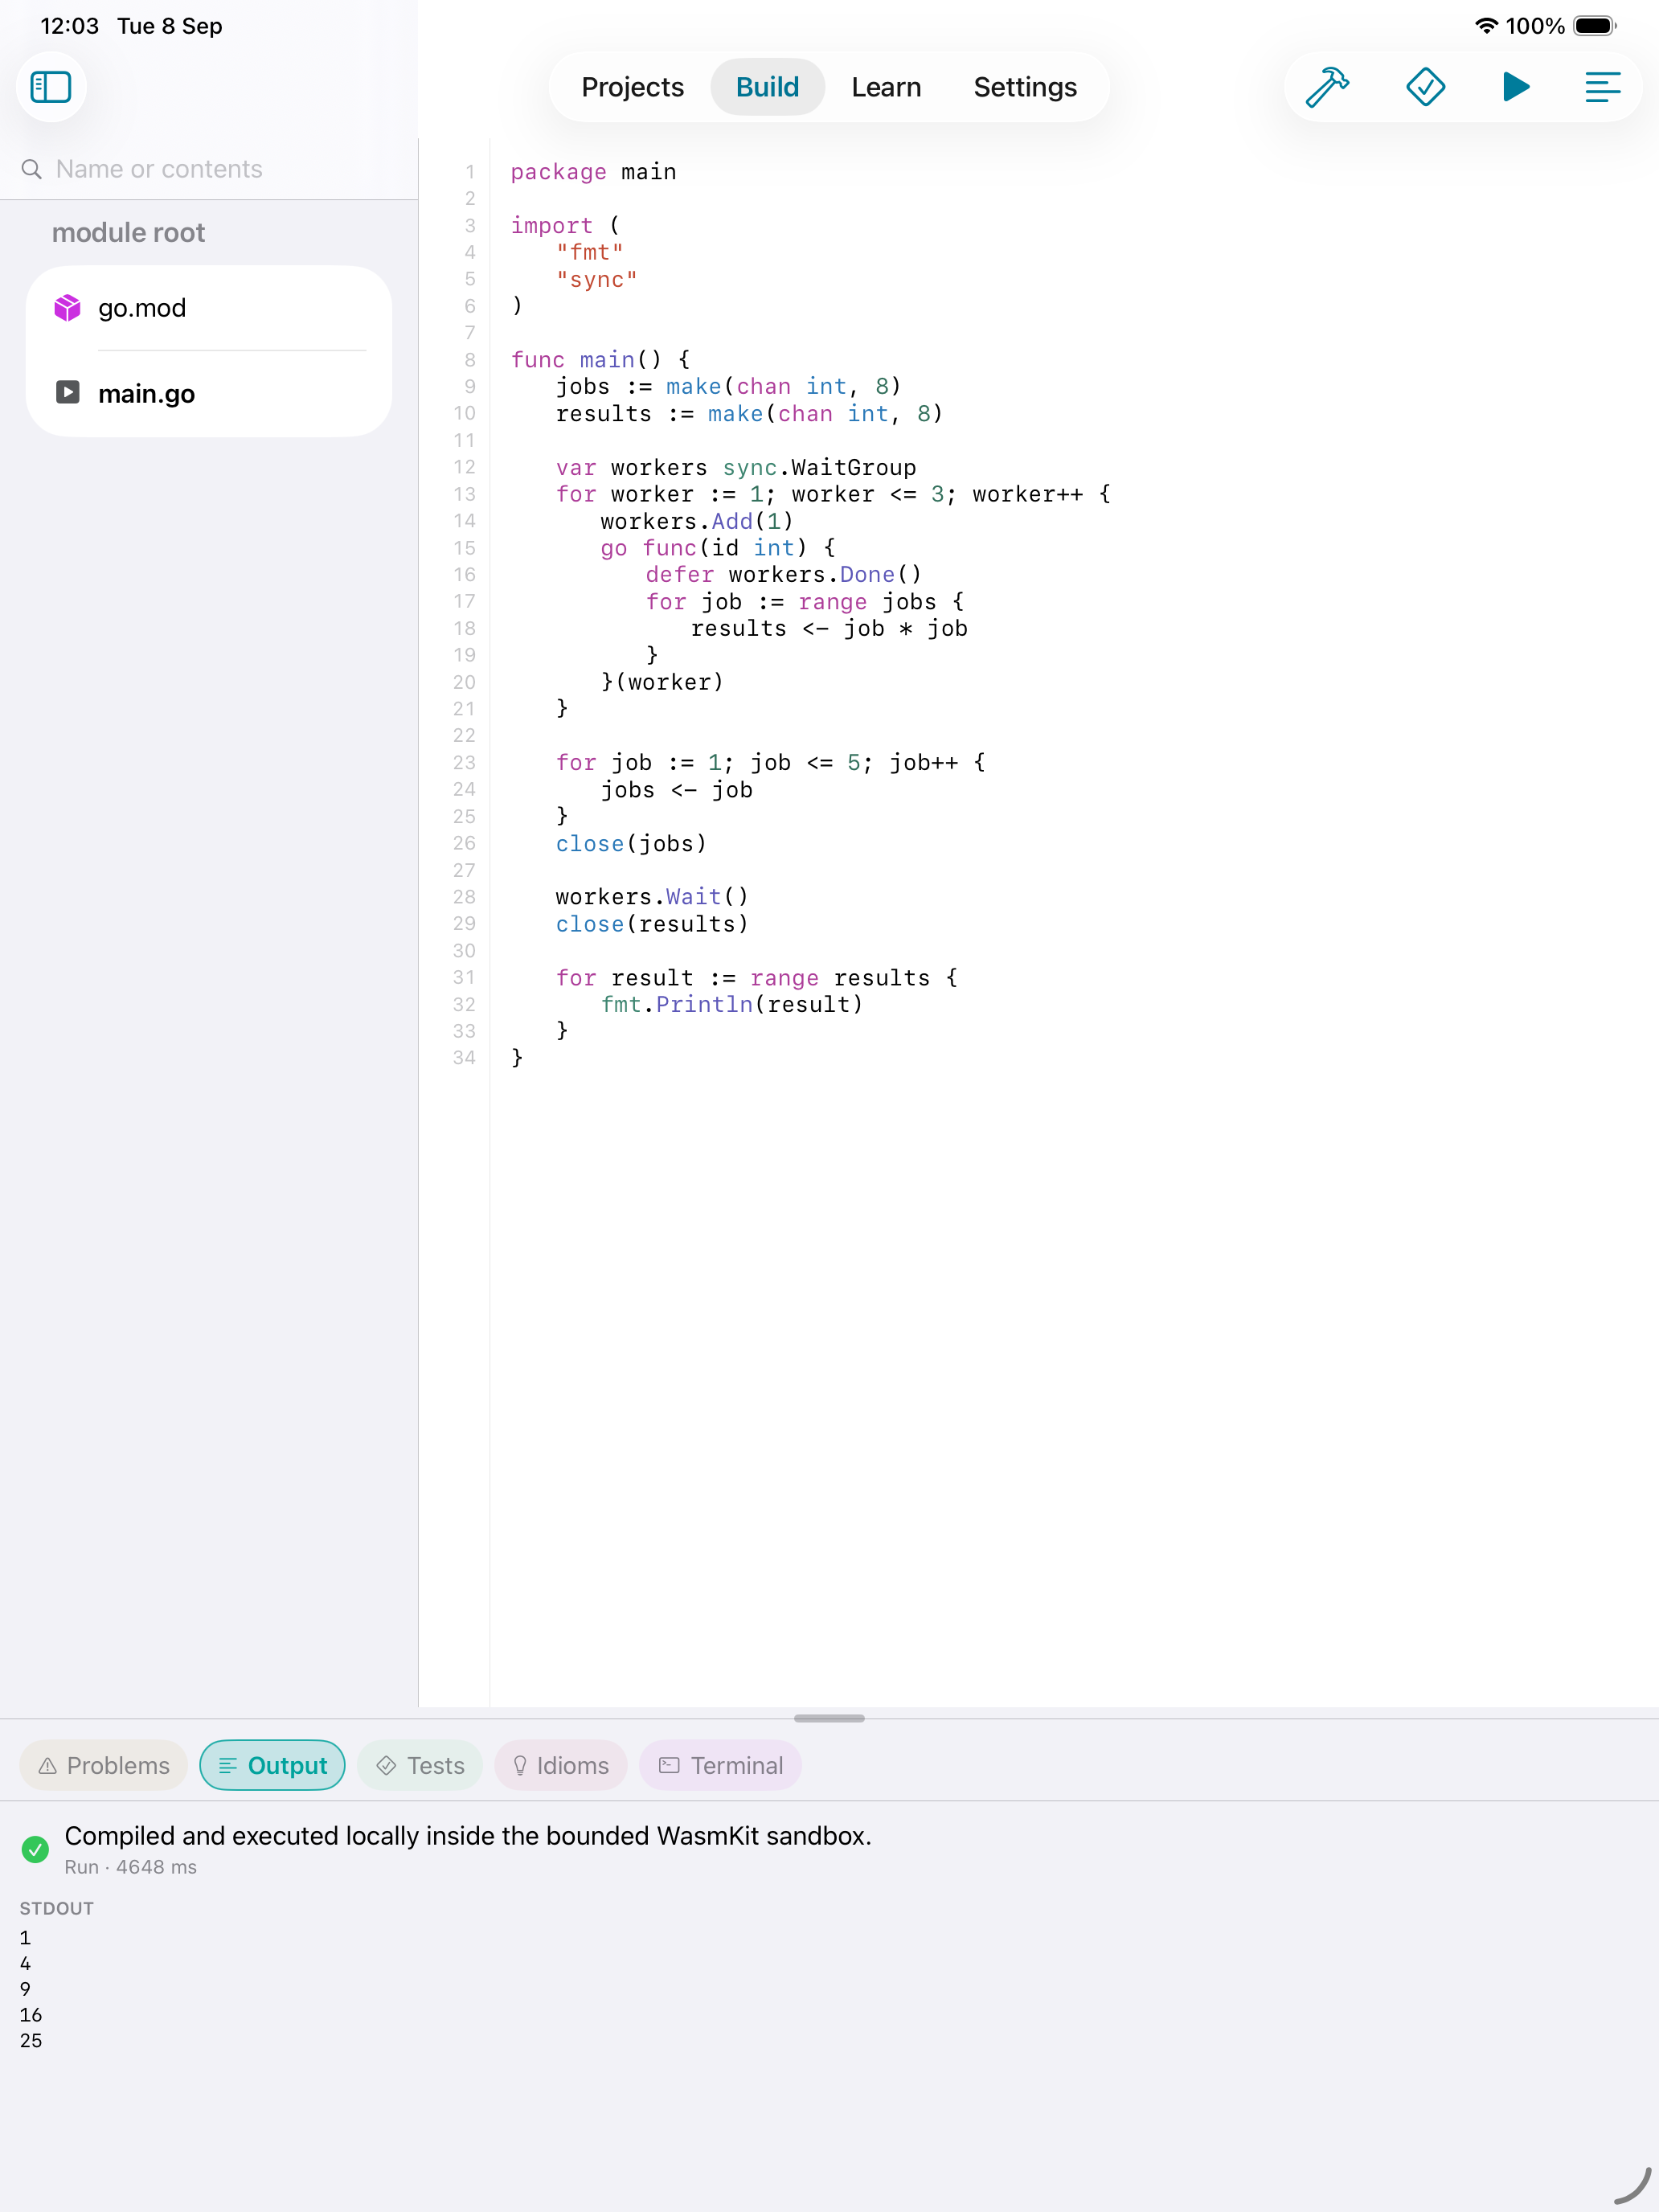Image resolution: width=1659 pixels, height=2212 pixels.
Task: Select the Build tab
Action: (767, 87)
